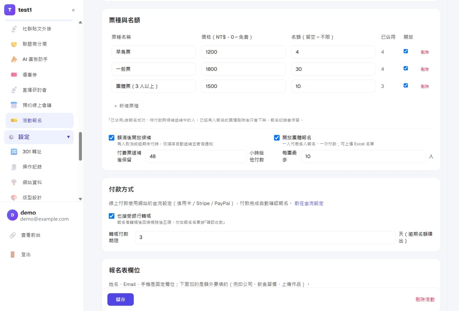
Task: Edit the 1500 price field
Action: point(243,86)
